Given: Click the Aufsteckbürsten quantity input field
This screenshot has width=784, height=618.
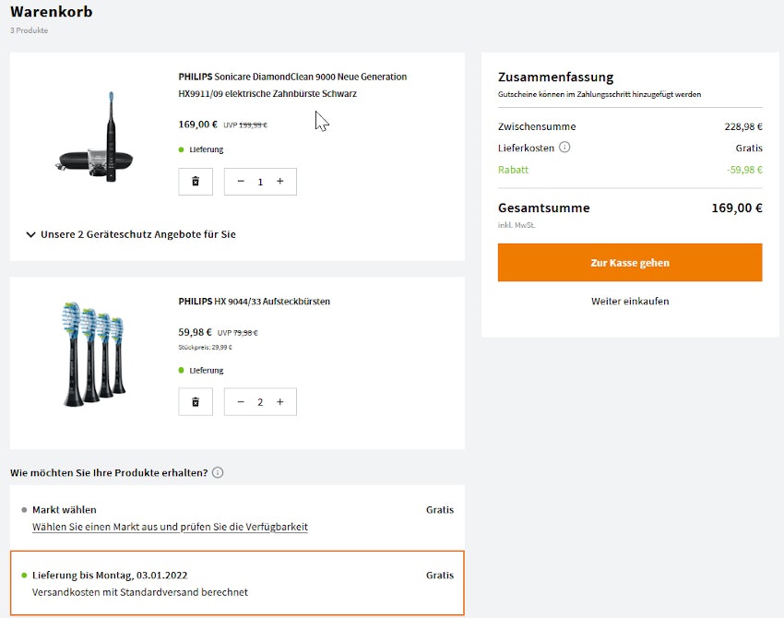Looking at the screenshot, I should (260, 402).
